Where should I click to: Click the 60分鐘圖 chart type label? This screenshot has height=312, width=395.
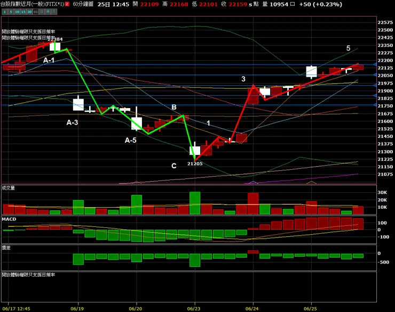coord(83,4)
